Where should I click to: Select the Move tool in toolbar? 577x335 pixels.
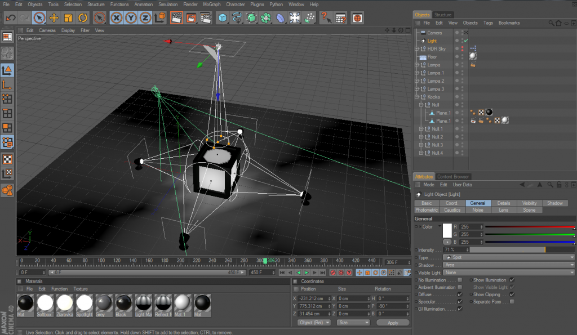[54, 18]
